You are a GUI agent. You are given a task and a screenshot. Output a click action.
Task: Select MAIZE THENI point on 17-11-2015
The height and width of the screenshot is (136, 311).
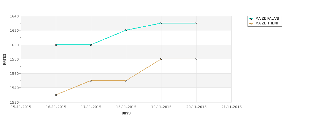click(91, 81)
